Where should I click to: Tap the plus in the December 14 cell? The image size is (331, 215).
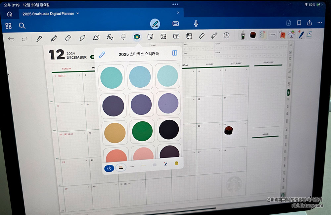pyautogui.click(x=246, y=97)
